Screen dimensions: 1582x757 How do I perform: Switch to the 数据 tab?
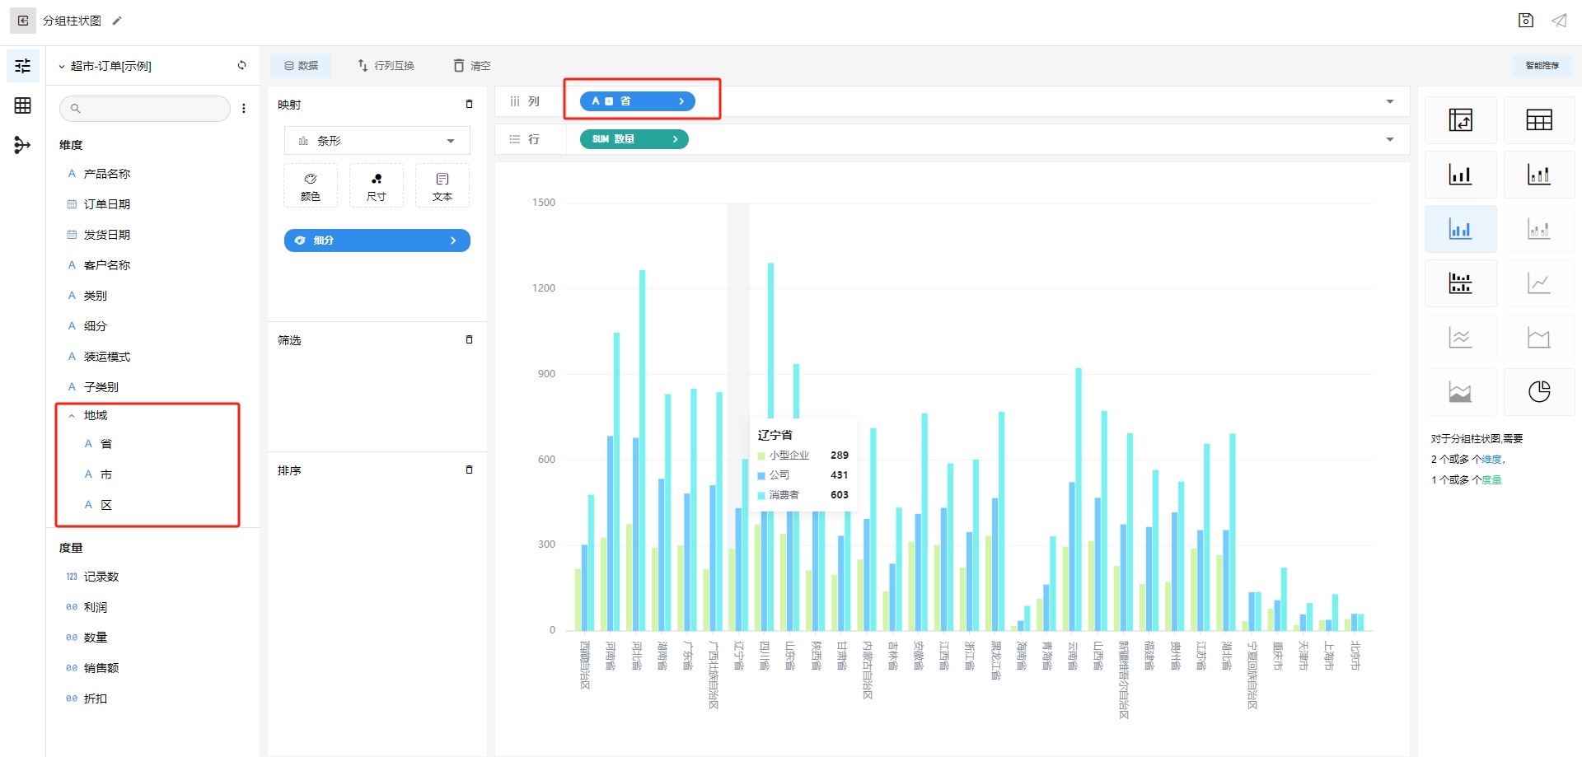301,66
